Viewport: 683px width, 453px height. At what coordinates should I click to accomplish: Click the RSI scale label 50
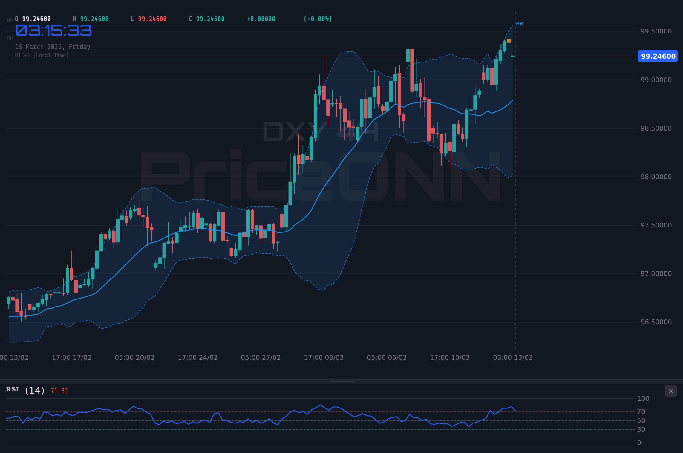[x=641, y=420]
